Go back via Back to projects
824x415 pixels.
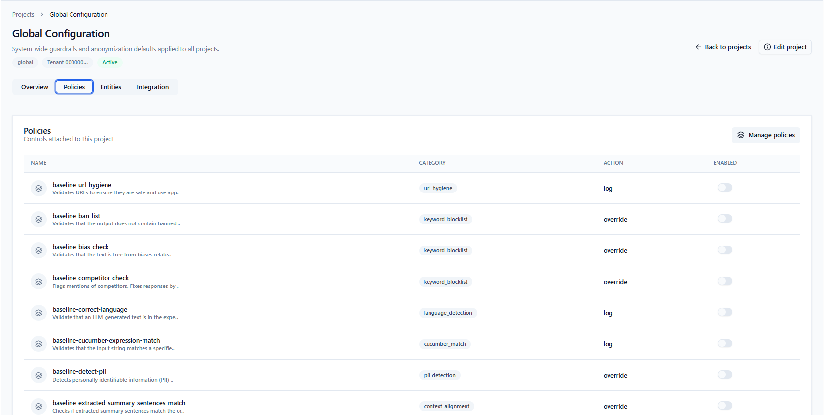pyautogui.click(x=723, y=47)
